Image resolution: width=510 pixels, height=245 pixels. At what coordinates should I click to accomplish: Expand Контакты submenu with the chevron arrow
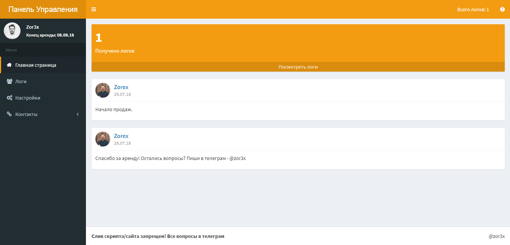pos(78,114)
